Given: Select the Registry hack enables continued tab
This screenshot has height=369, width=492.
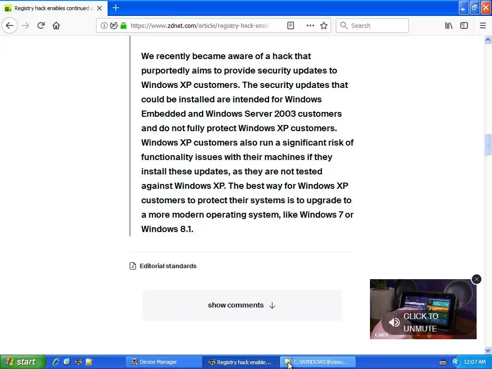Looking at the screenshot, I should (x=54, y=8).
